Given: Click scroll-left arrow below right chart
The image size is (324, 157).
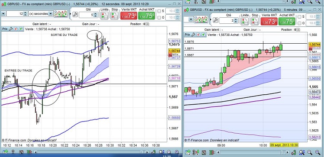Looking at the screenshot, I should 218,152.
